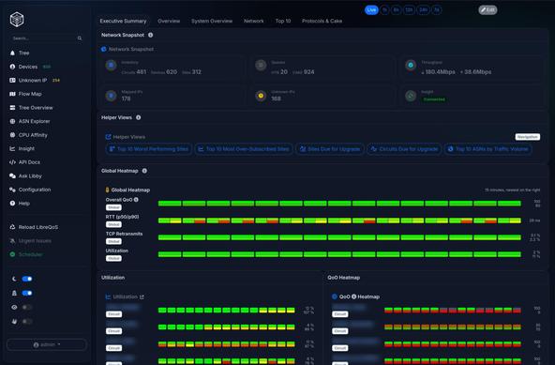Click last block of RTT heatmap row

point(509,221)
